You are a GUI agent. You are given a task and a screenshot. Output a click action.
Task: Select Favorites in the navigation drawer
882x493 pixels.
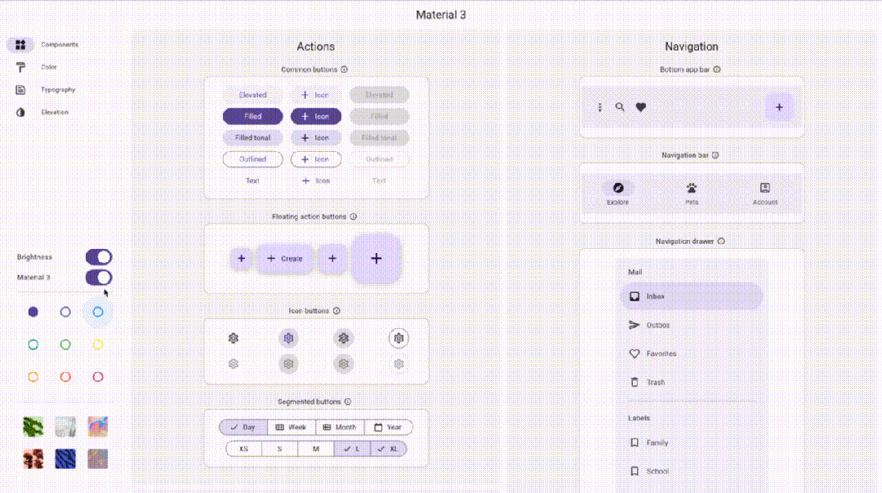click(692, 353)
